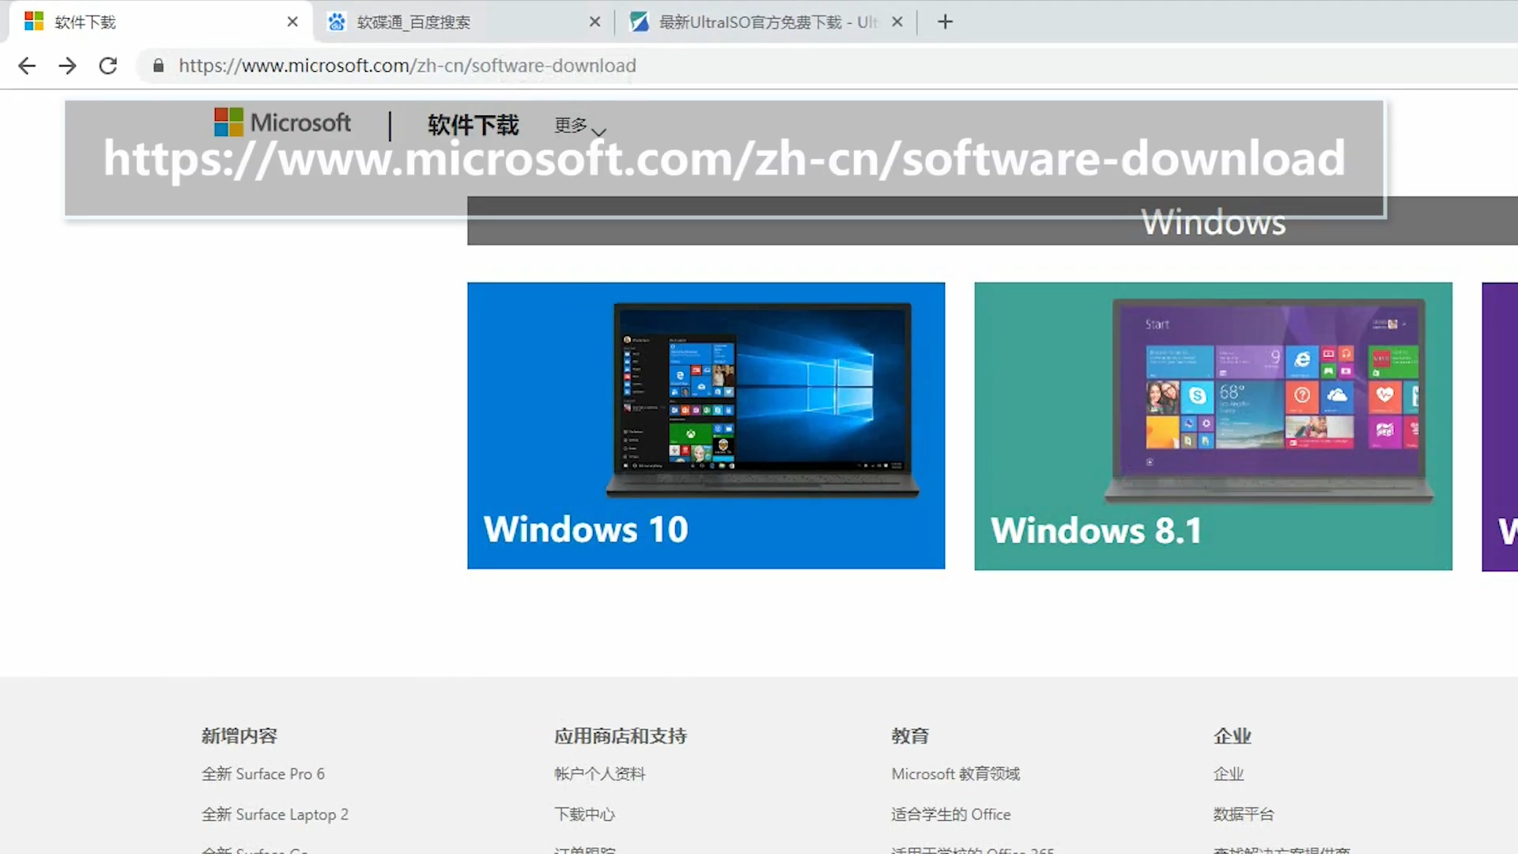
Task: Click the Windows section banner heading
Action: (x=1213, y=223)
